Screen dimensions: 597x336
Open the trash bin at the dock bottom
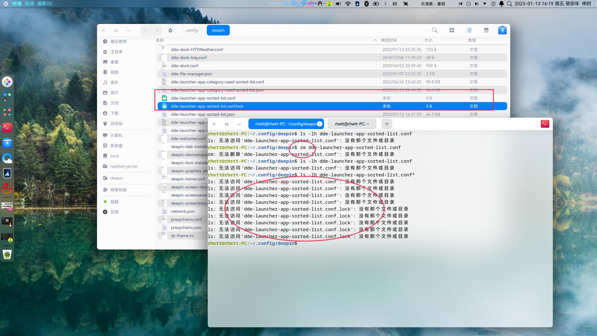point(7,254)
